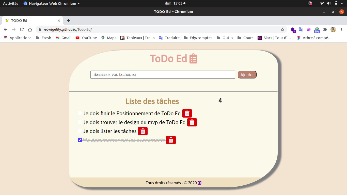Viewport: 347px width, 195px height.
Task: Bookmark this page with the star icon
Action: pyautogui.click(x=282, y=29)
